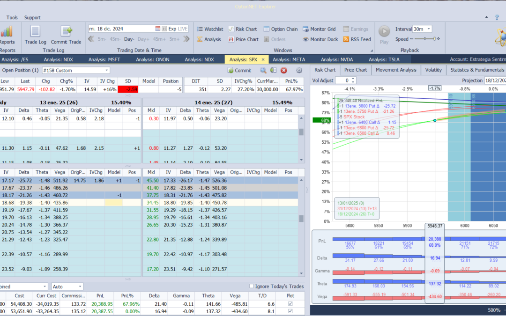The height and width of the screenshot is (316, 506).
Task: Click the put chain vertical scrollbar thumb
Action: [x=301, y=219]
